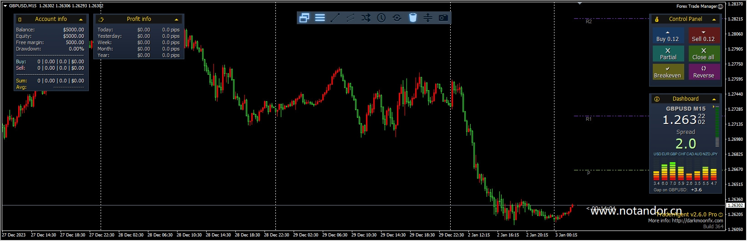Select the trend line drawing tool

point(335,18)
